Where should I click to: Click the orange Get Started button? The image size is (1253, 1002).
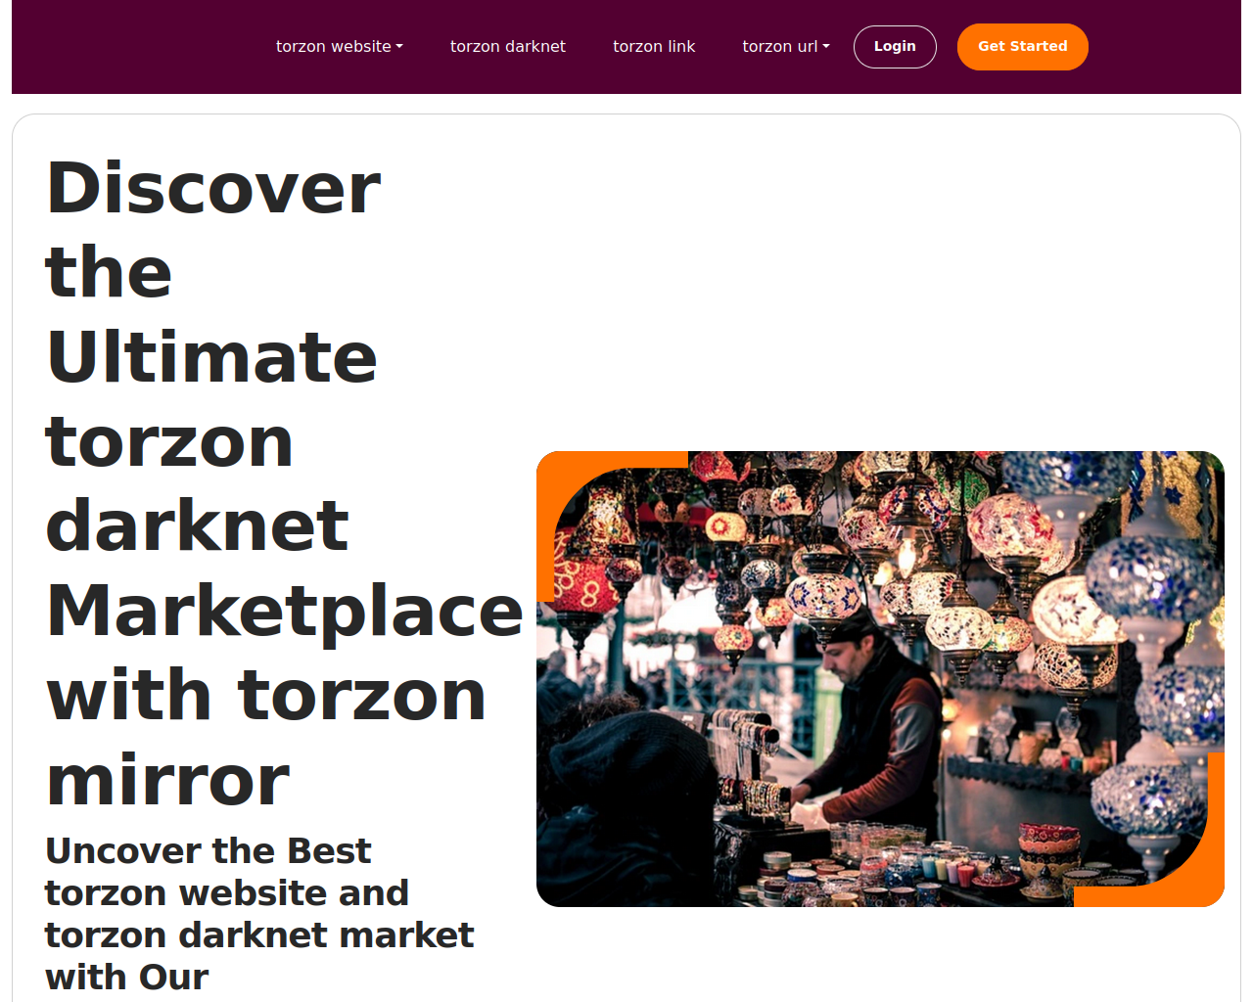[1023, 47]
